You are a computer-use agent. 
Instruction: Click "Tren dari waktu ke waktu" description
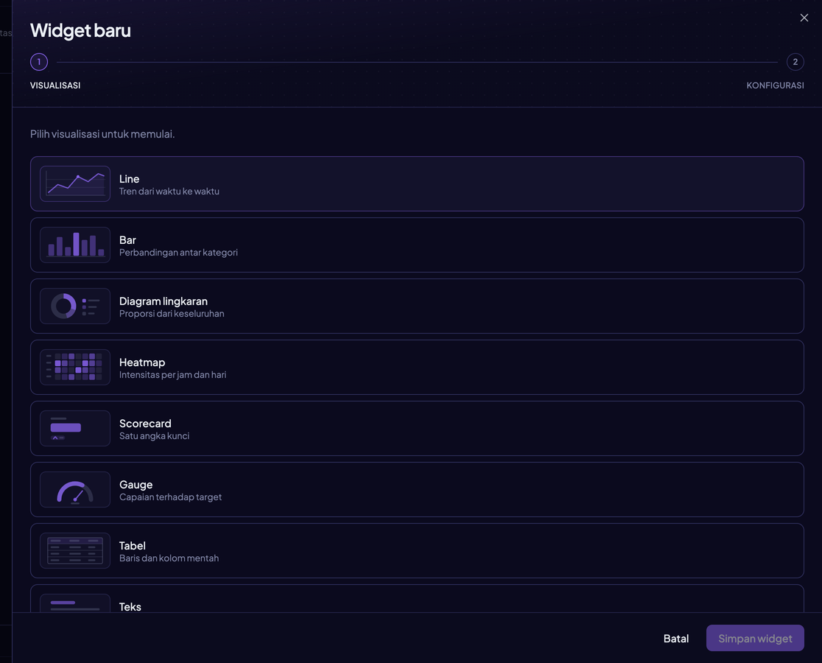[x=169, y=192]
